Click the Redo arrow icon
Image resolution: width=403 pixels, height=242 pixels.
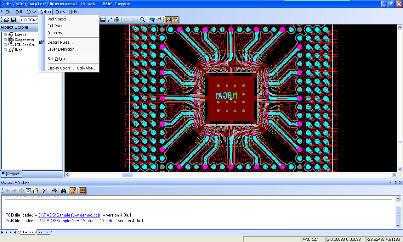tap(133, 20)
